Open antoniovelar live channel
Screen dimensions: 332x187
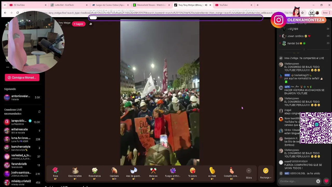(22, 97)
